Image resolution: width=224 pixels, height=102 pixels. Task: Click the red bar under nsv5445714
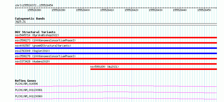pyautogui.click(x=116, y=38)
